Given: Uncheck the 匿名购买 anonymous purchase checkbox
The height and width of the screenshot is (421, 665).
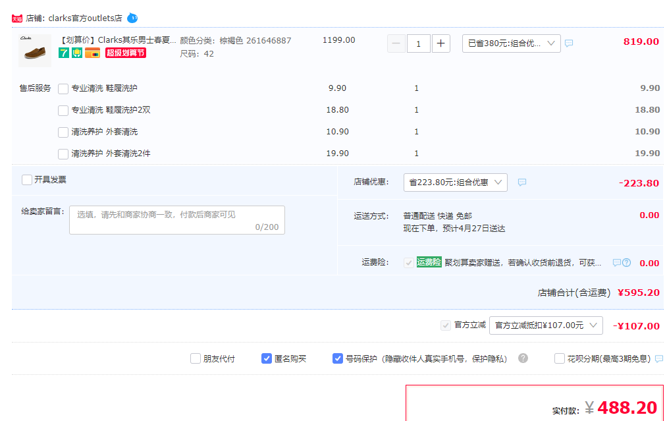Looking at the screenshot, I should [267, 358].
